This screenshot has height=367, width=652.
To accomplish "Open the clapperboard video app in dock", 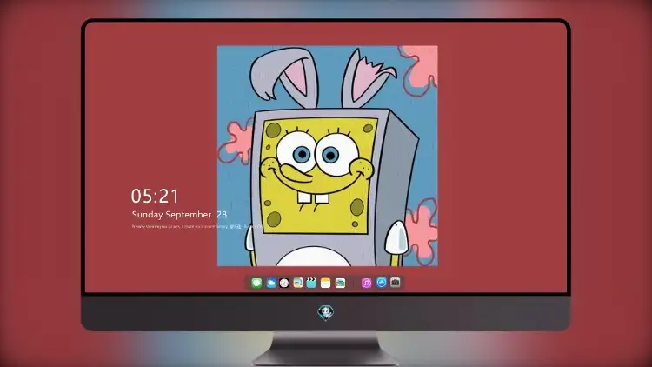I will 311,283.
